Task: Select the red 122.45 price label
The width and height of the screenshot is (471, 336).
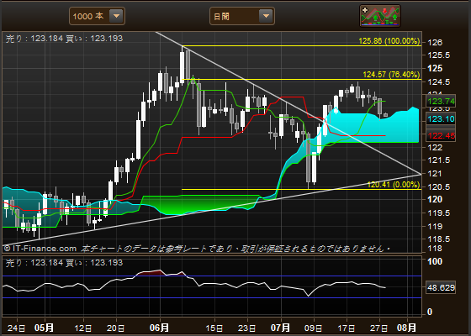Action: pyautogui.click(x=441, y=136)
